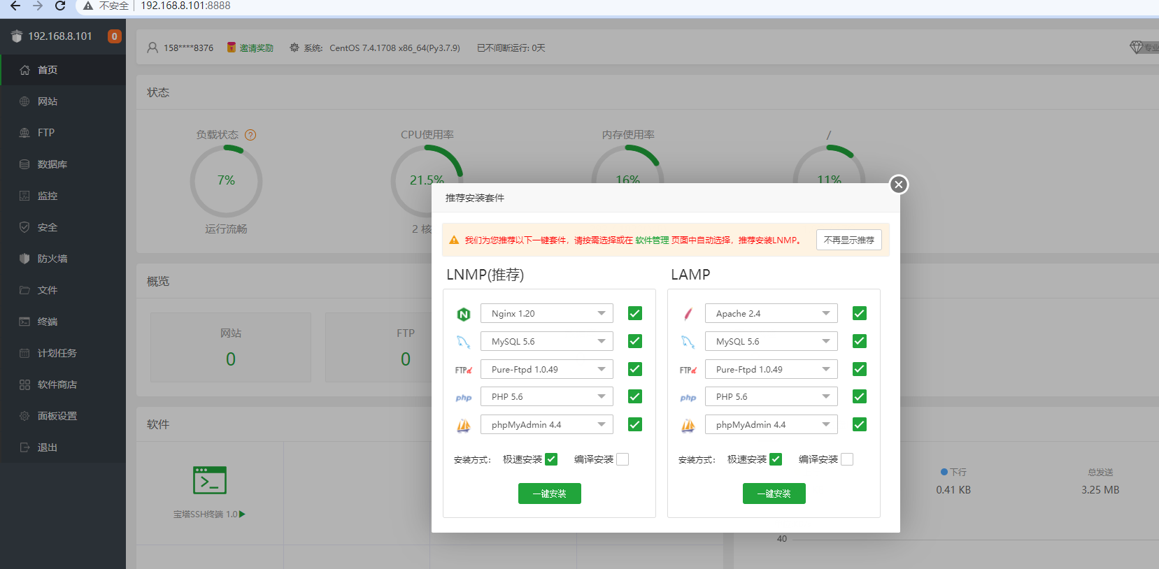
Task: Click the MySQL dolphin icon in LNMP
Action: coord(463,342)
